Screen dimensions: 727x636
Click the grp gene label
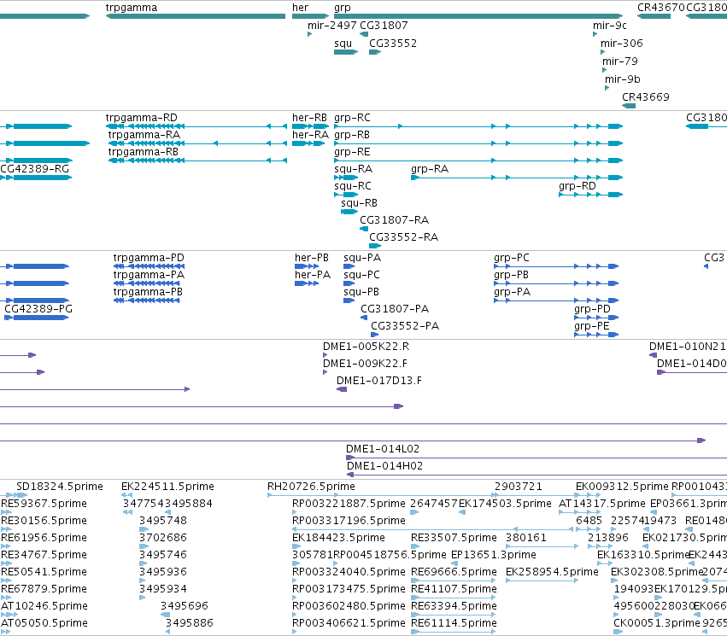point(343,8)
